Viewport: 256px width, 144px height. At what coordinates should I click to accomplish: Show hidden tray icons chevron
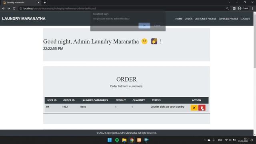[205, 140]
